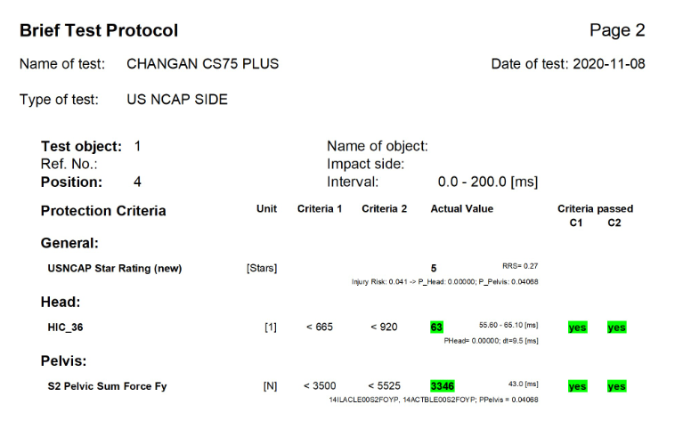The width and height of the screenshot is (683, 445).
Task: Select the Interval value 0.0 - 200.0 [ms]
Action: click(487, 182)
